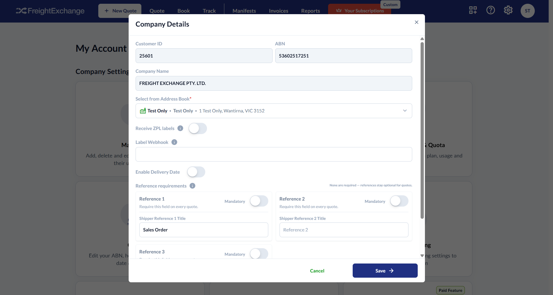Click the Cancel link
Screen dimensions: 553x295
[317, 271]
